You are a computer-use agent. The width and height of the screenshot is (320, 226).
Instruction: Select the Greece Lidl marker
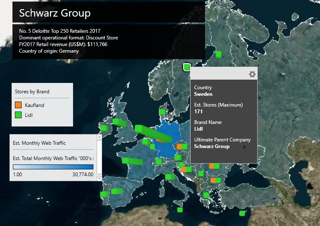(206, 195)
